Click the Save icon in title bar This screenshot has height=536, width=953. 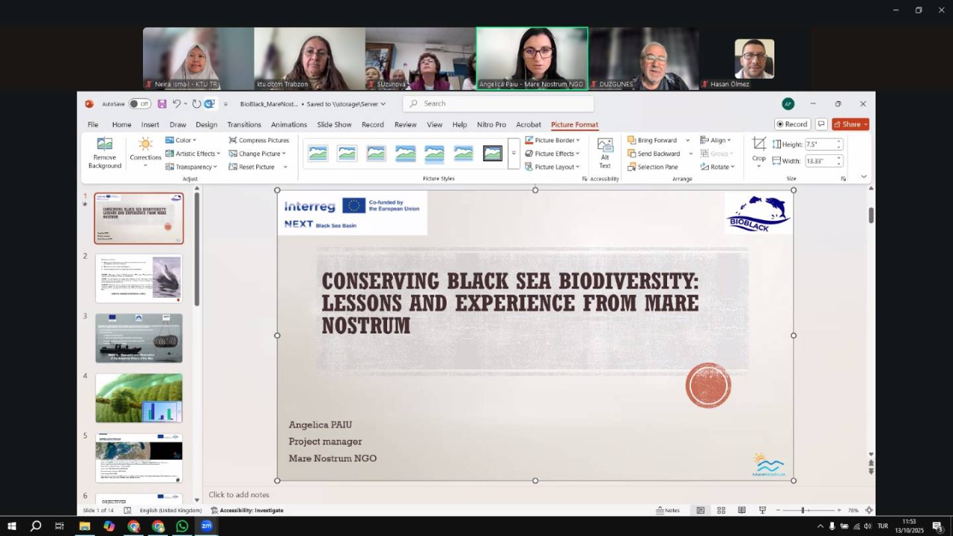tap(162, 104)
